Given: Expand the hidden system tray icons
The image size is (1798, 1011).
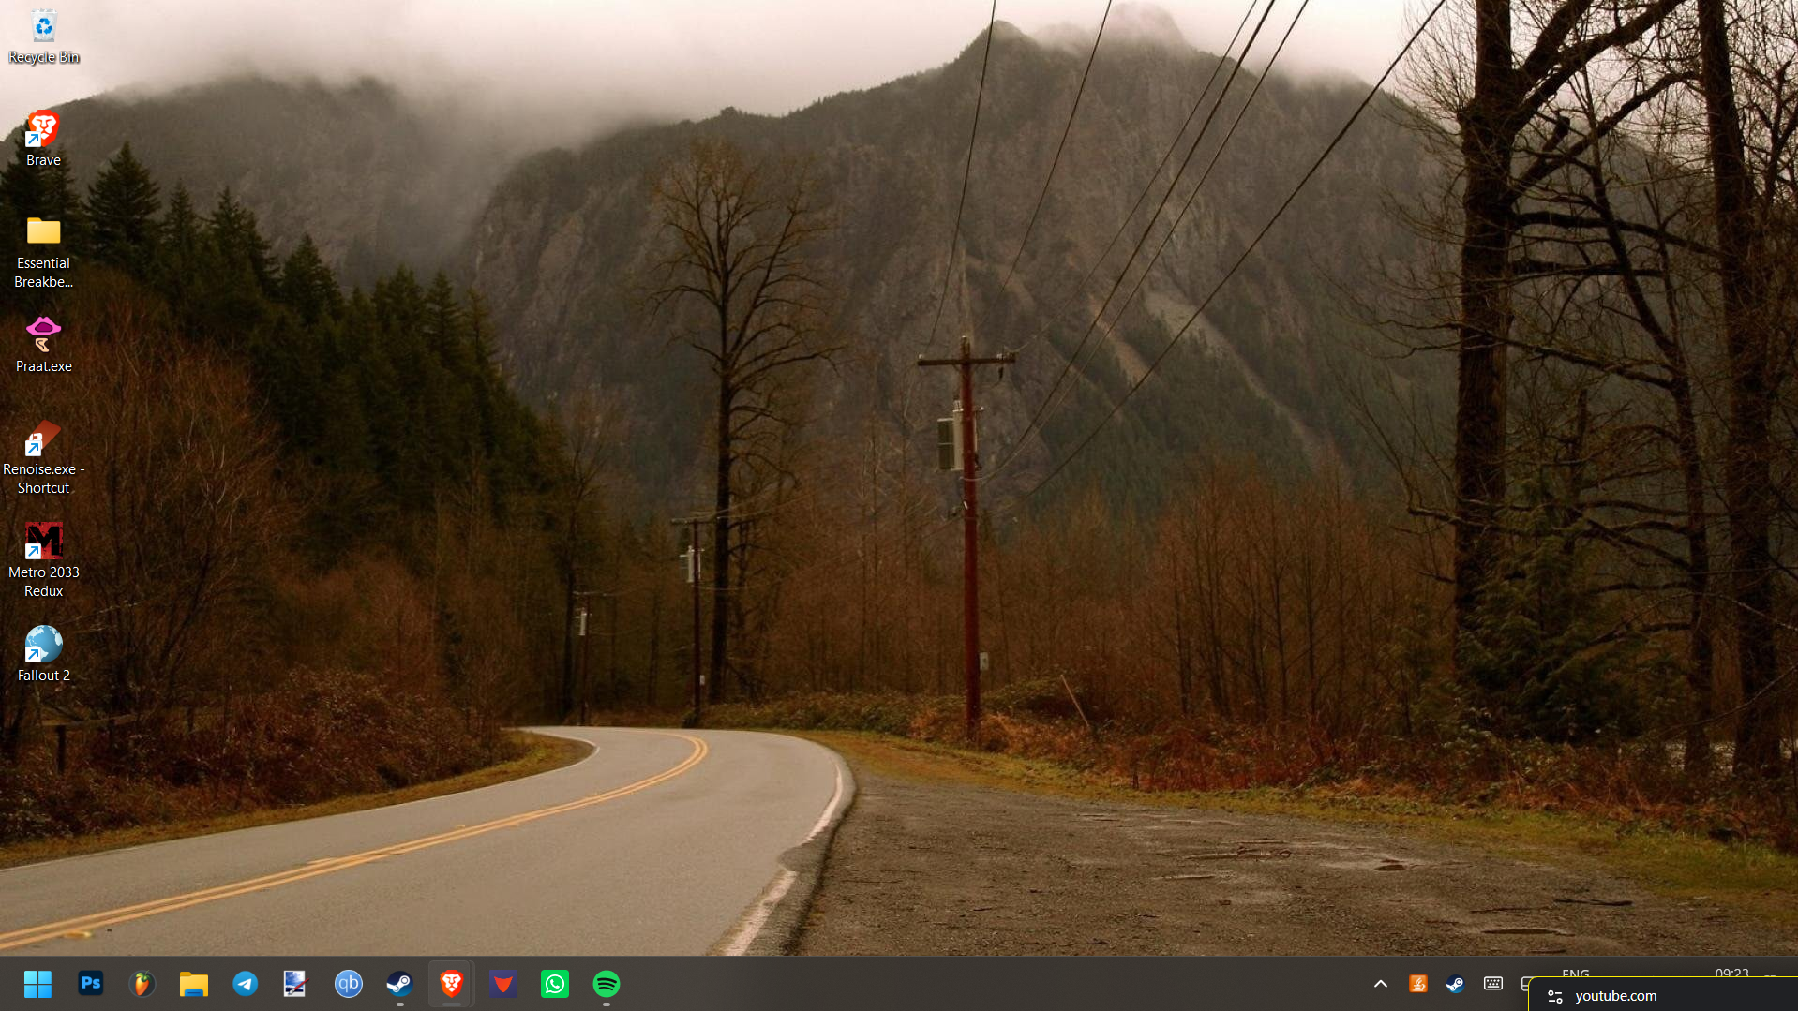Looking at the screenshot, I should (1381, 984).
